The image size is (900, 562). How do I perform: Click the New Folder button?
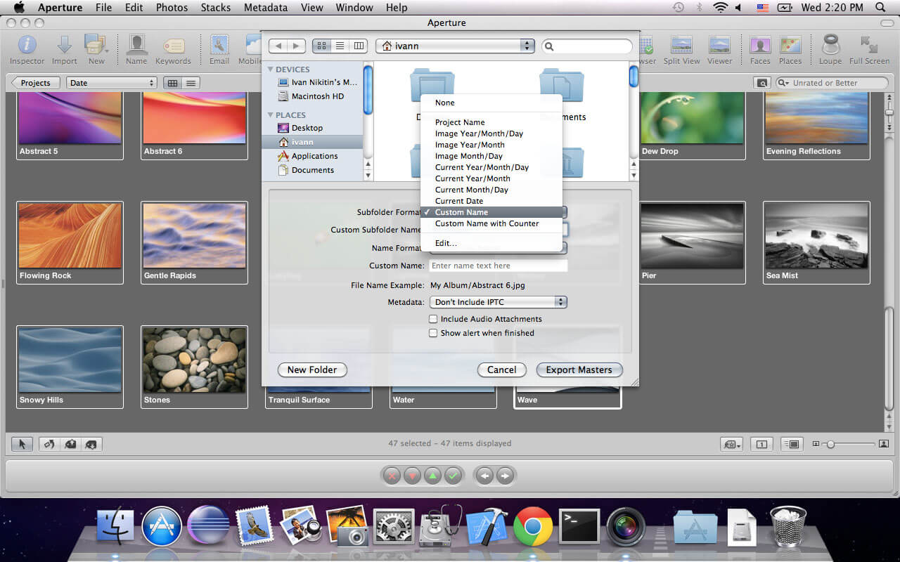click(x=312, y=370)
